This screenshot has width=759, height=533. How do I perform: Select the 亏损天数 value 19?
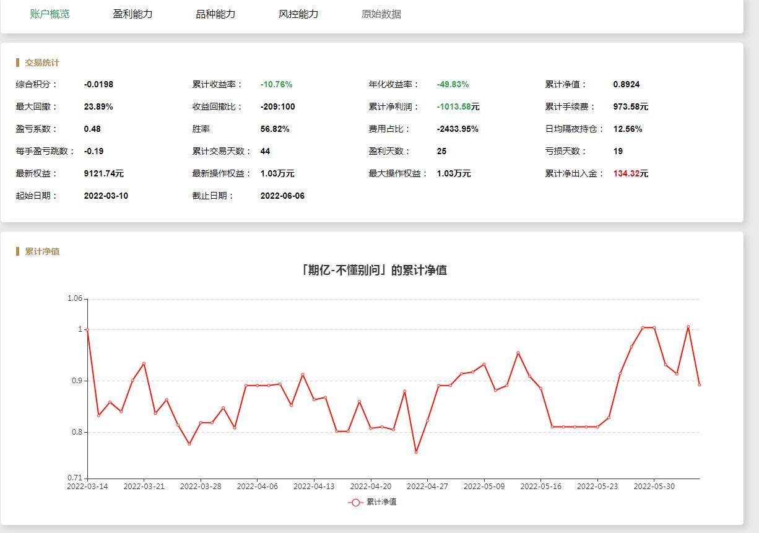[x=618, y=151]
